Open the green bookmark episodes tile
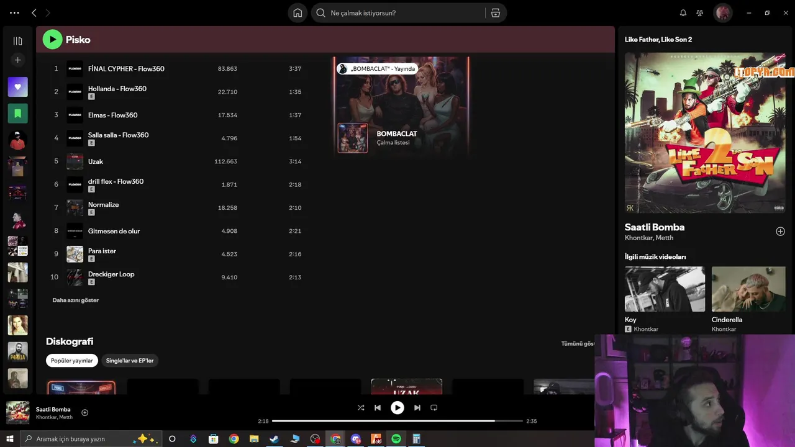795x447 pixels. click(x=17, y=114)
